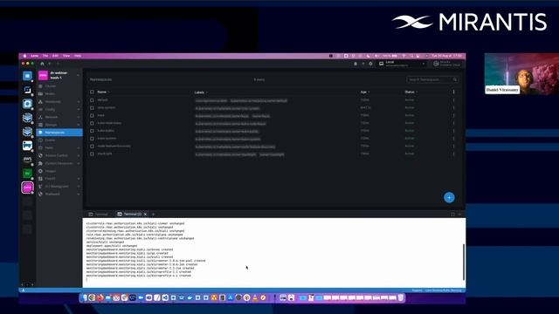The image size is (559, 314).
Task: Open Cluster in the sidebar
Action: (51, 86)
